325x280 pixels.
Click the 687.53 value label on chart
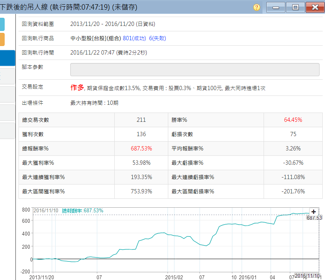click(x=314, y=218)
